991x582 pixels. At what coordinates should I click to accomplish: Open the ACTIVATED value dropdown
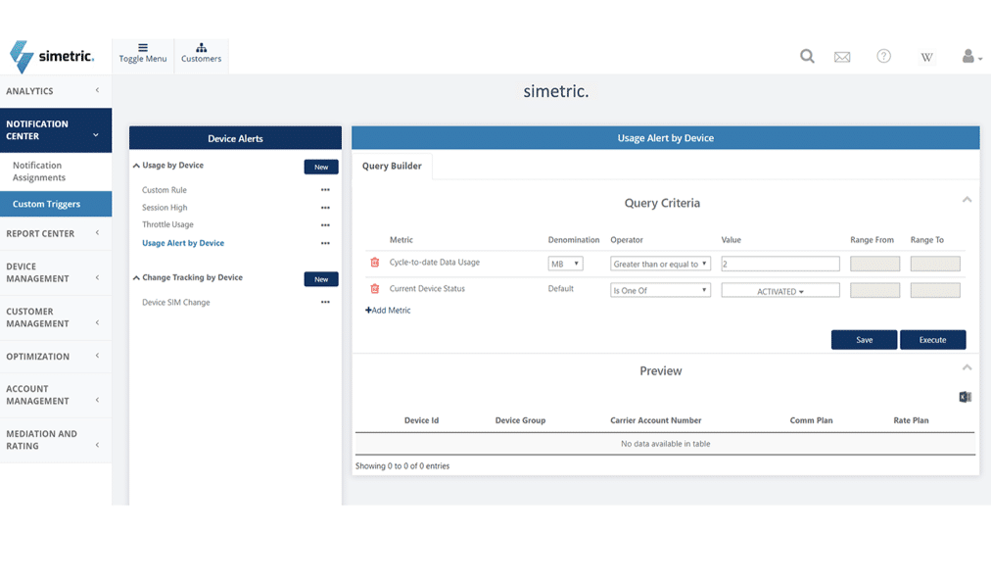pyautogui.click(x=780, y=291)
